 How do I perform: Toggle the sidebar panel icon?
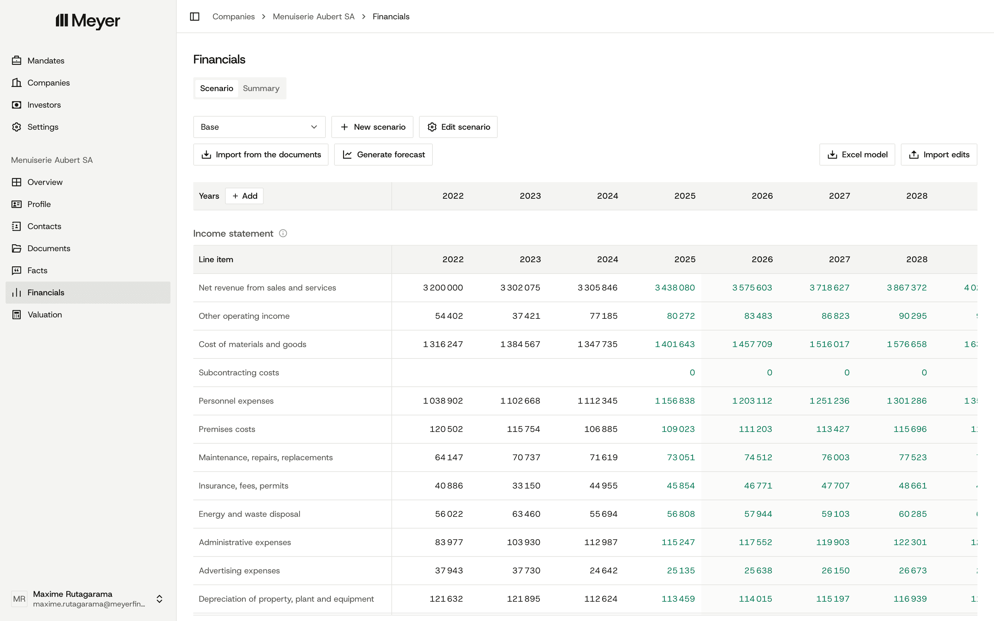[195, 17]
